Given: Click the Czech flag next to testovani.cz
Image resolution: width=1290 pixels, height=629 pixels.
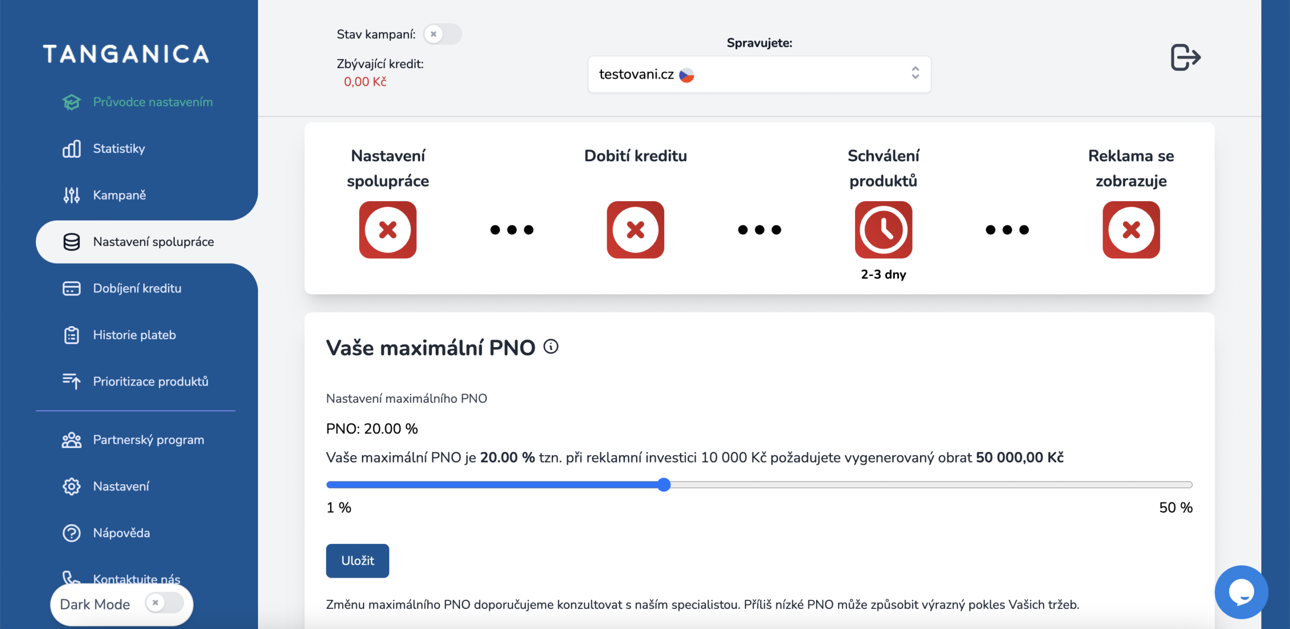Looking at the screenshot, I should [x=686, y=75].
